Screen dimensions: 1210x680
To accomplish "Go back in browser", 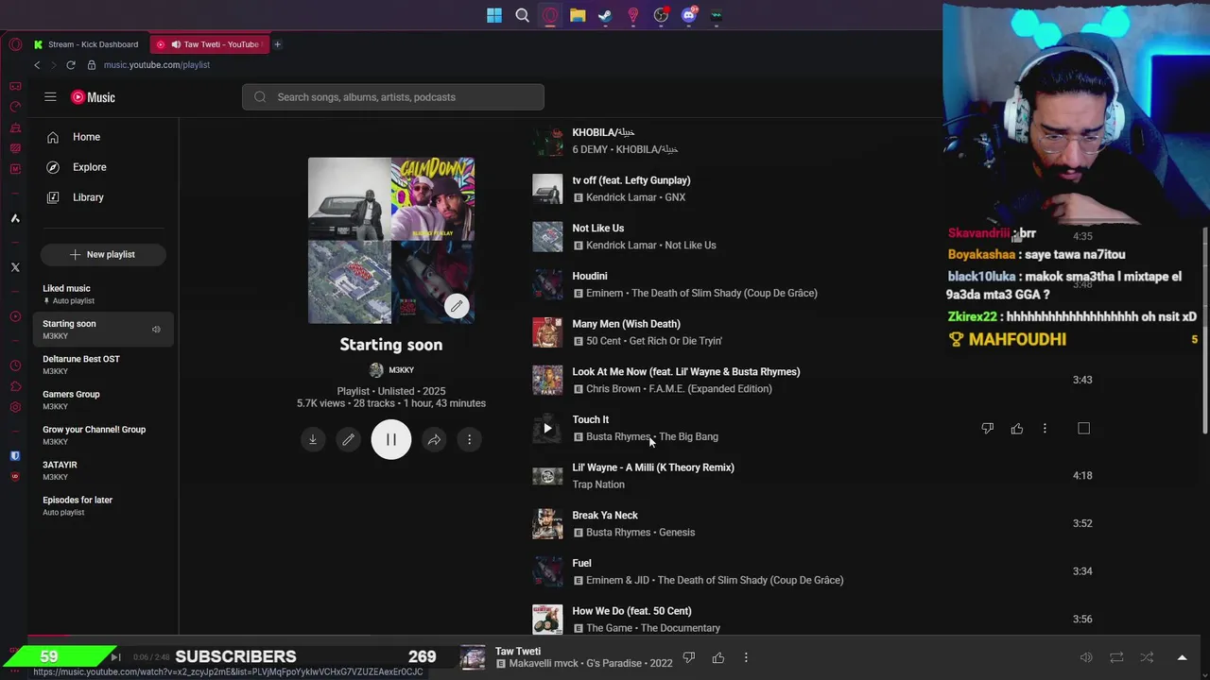I will [37, 65].
